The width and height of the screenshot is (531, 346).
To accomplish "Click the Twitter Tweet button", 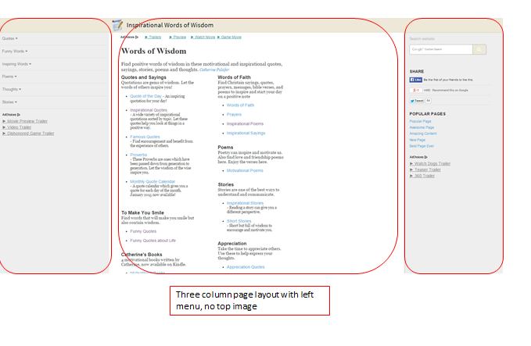I will pyautogui.click(x=417, y=101).
